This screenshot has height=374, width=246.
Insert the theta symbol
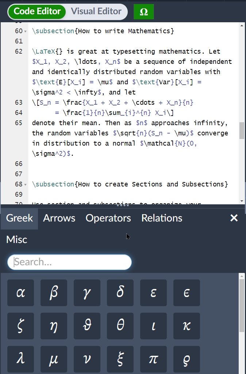[120, 326]
